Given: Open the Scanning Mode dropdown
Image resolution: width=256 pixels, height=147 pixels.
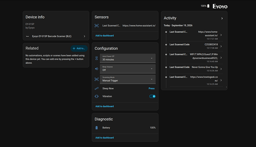Looking at the screenshot, I should coord(128,79).
